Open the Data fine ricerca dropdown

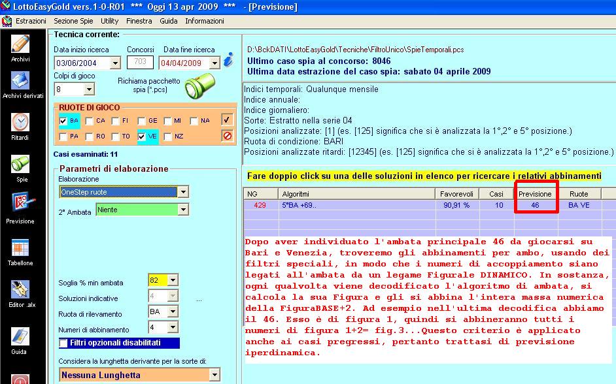click(x=214, y=63)
